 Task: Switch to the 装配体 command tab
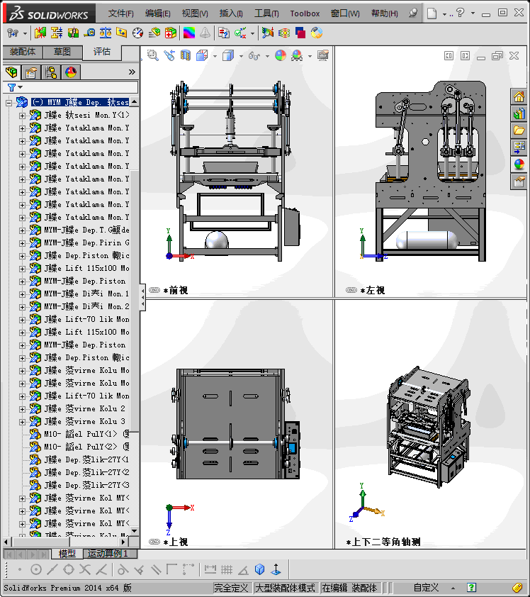point(23,52)
